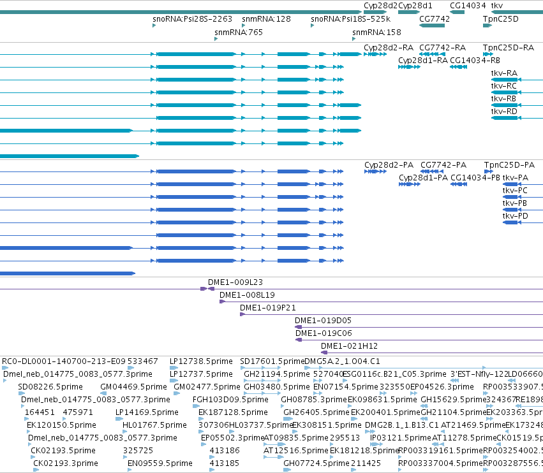Select the GH21194.5prime EST label
The image size is (543, 473).
point(277,374)
